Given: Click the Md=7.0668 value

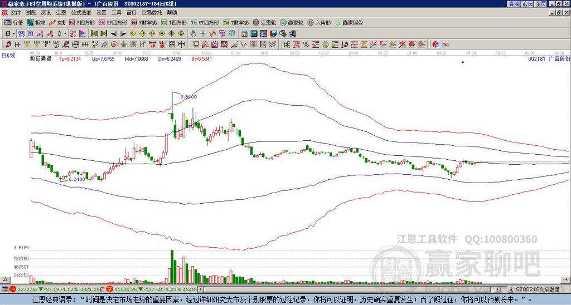Looking at the screenshot, I should [137, 59].
